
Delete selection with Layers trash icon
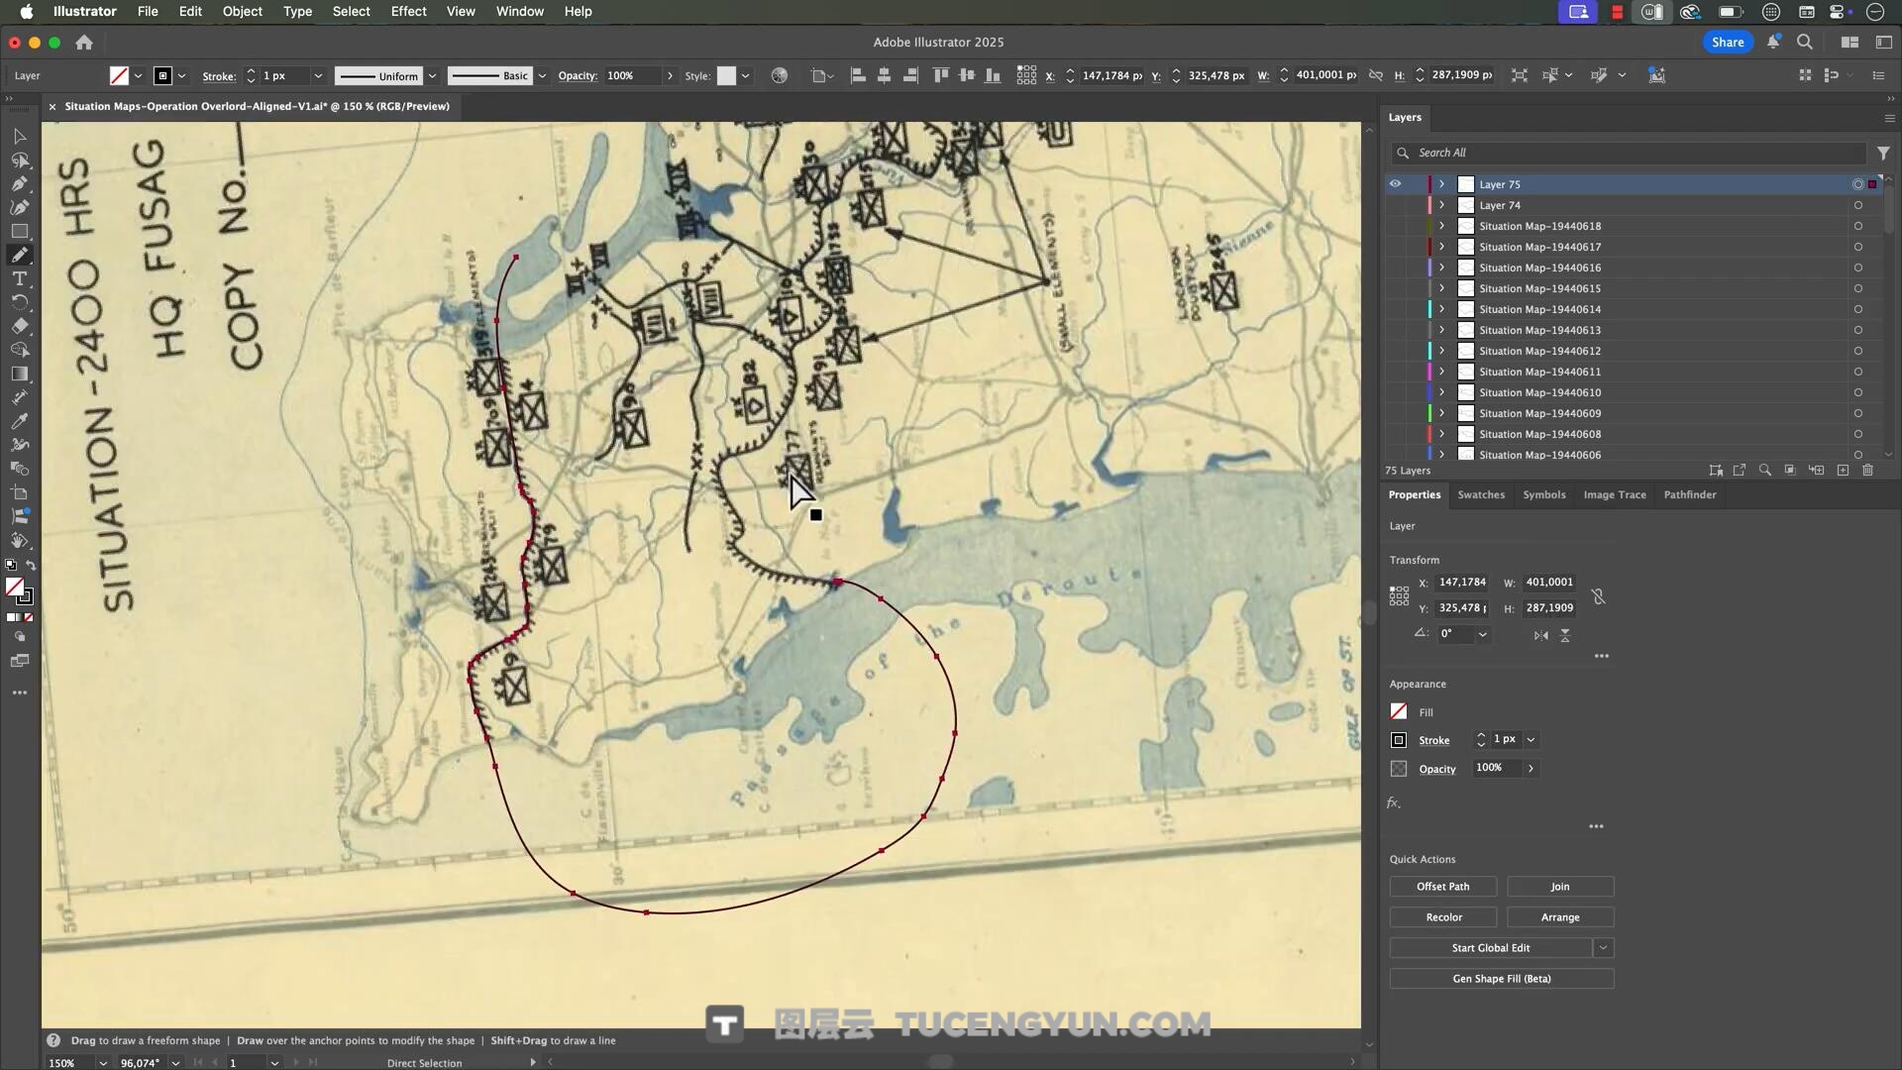tap(1867, 471)
